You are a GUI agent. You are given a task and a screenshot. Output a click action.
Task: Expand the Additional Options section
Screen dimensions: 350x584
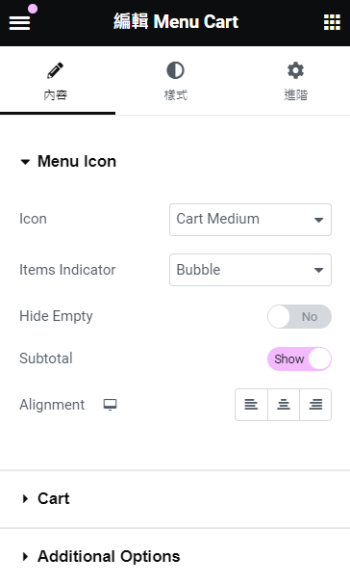(x=175, y=556)
